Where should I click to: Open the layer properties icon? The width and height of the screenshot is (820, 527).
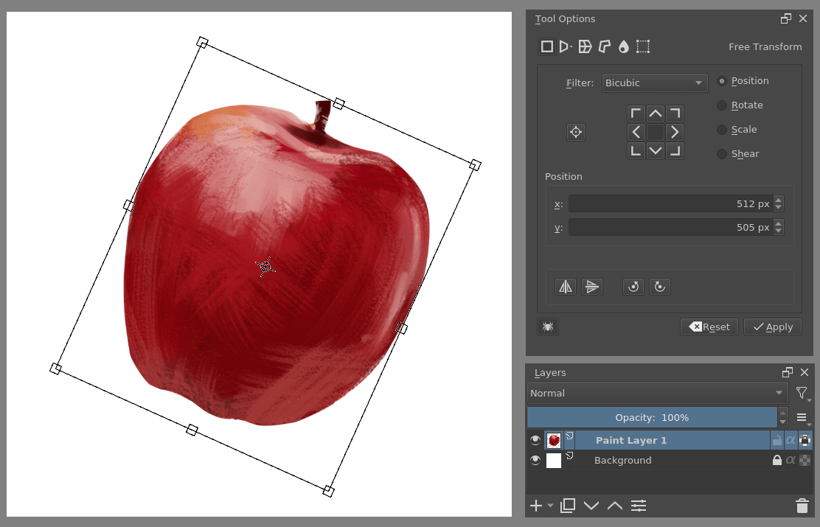pyautogui.click(x=639, y=506)
